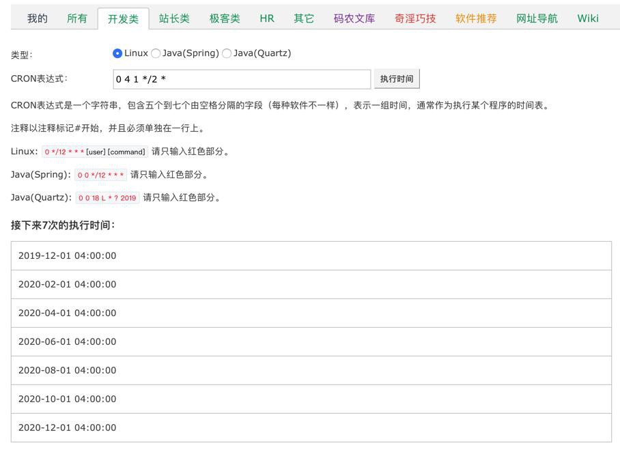Screen dimensions: 620x450
Task: Focus the CRON表达式 input field
Action: point(242,79)
